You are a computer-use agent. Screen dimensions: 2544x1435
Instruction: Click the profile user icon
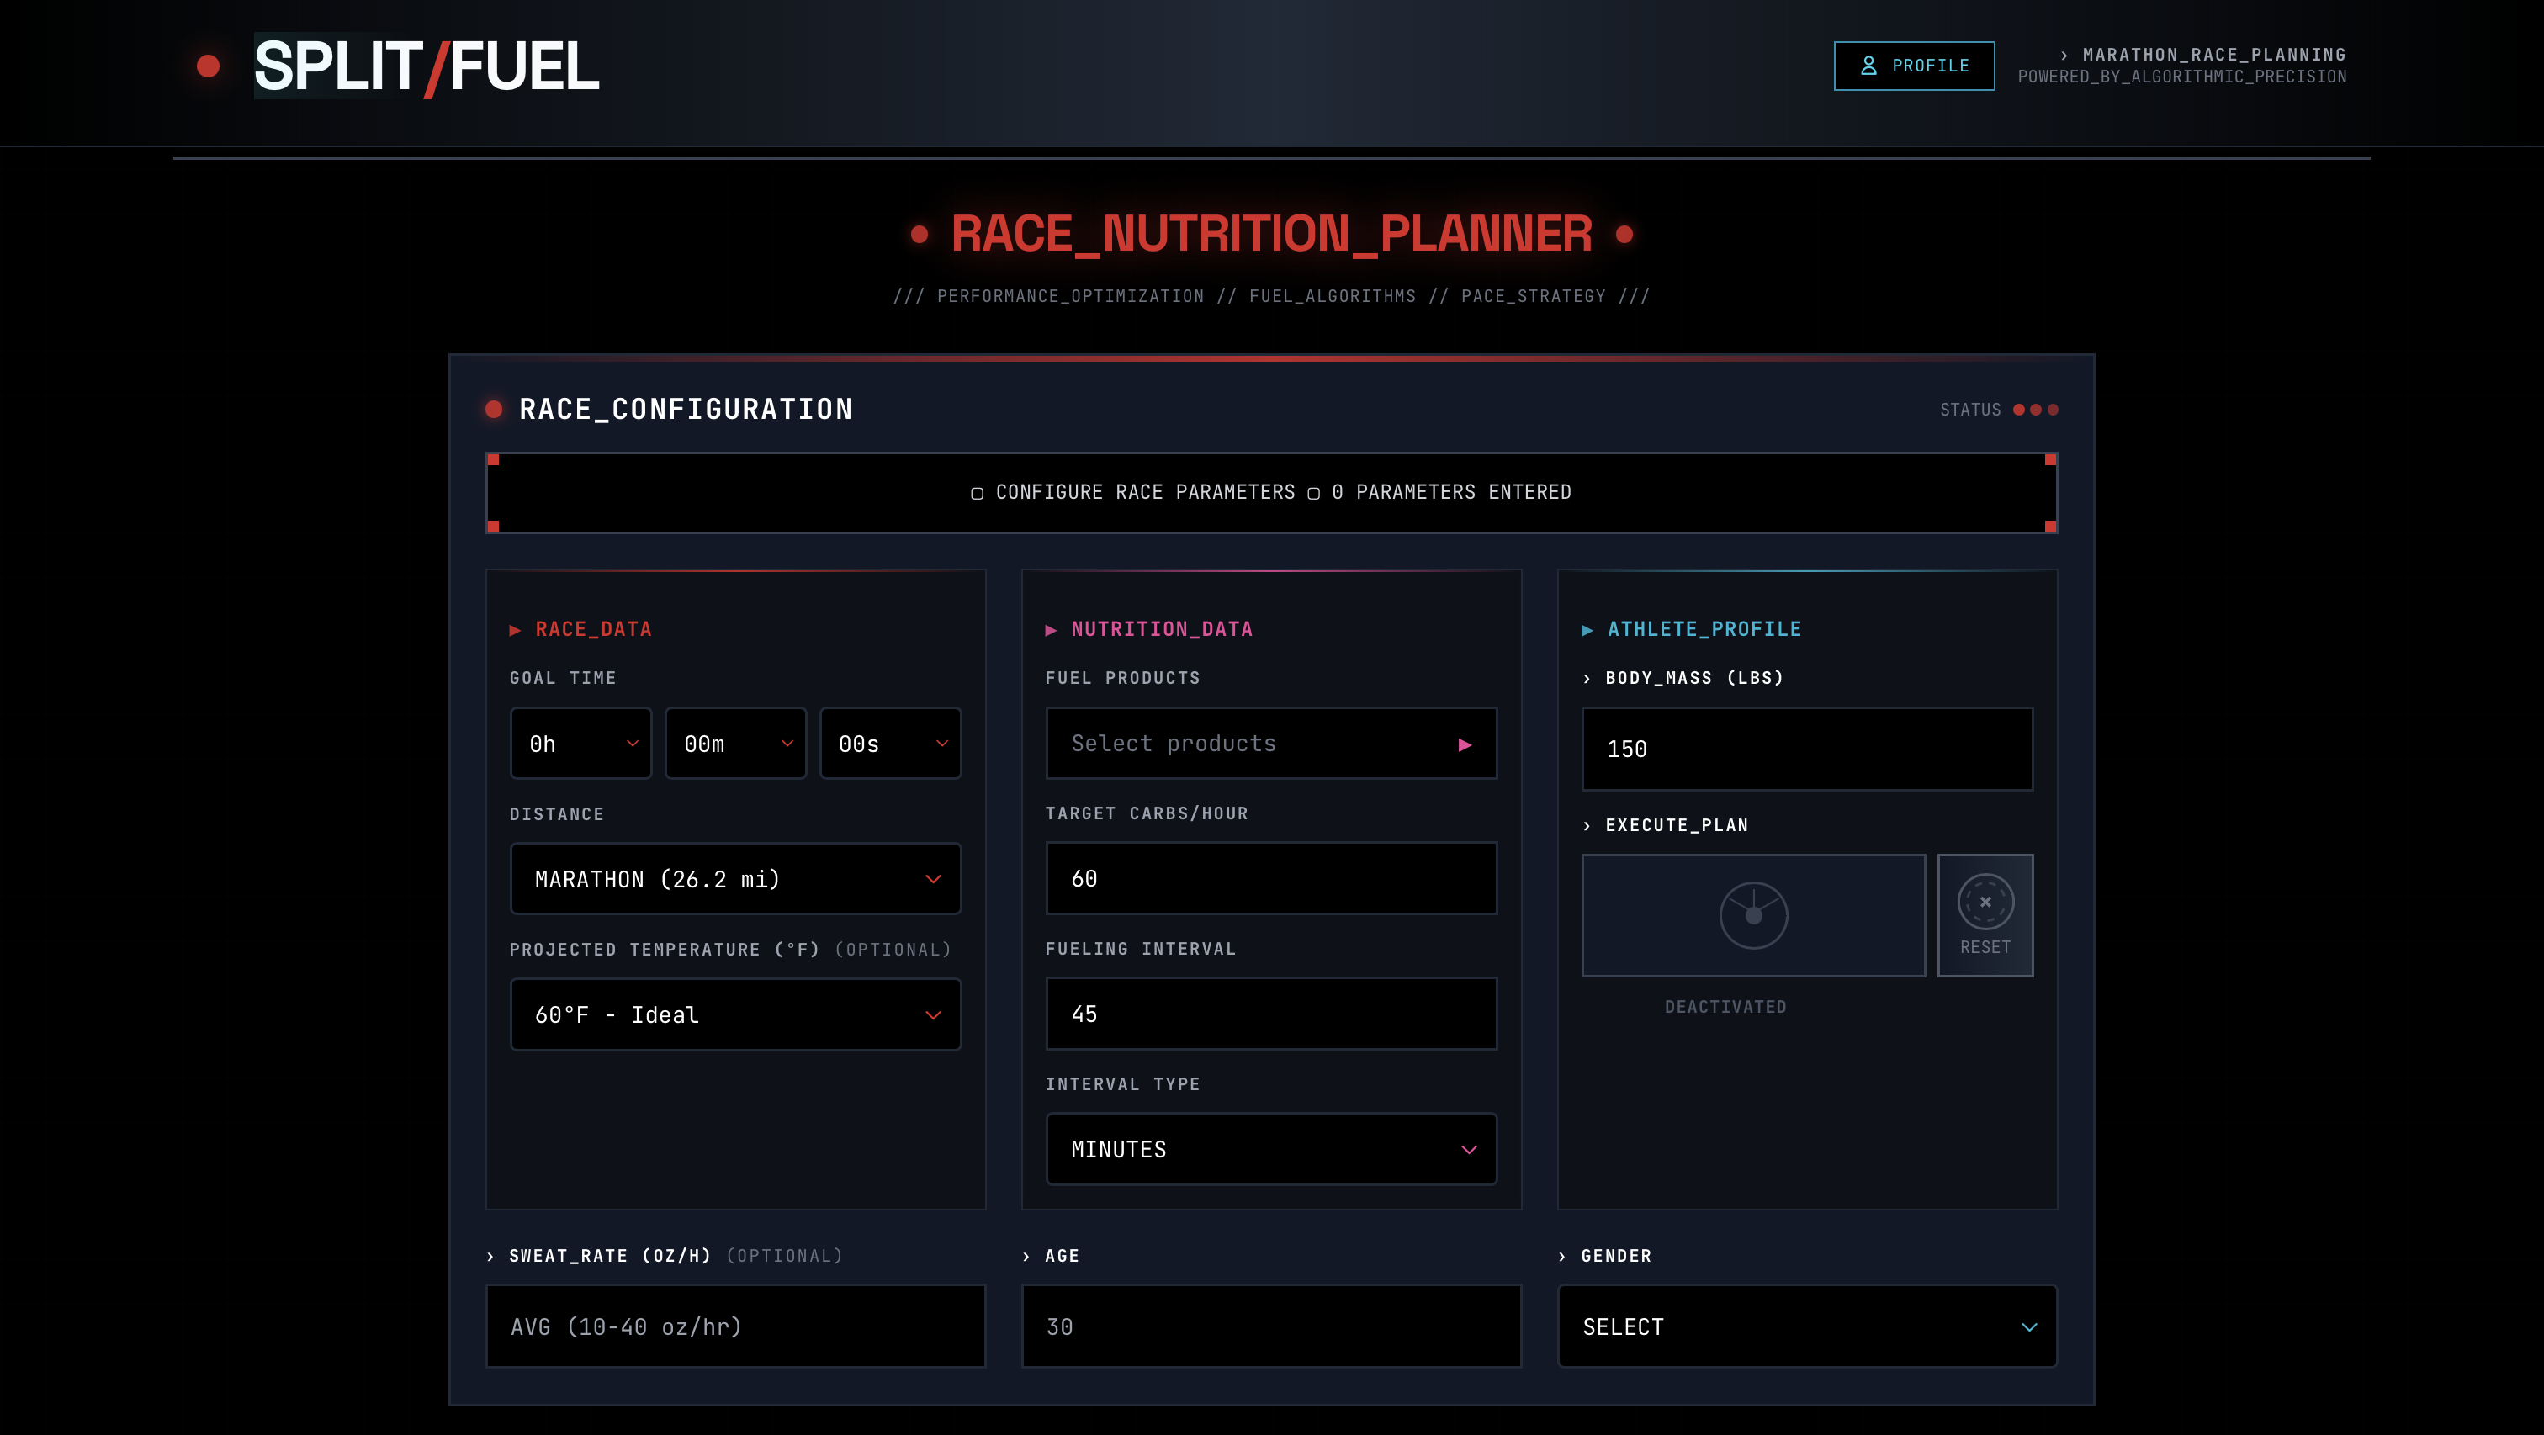pyautogui.click(x=1868, y=66)
